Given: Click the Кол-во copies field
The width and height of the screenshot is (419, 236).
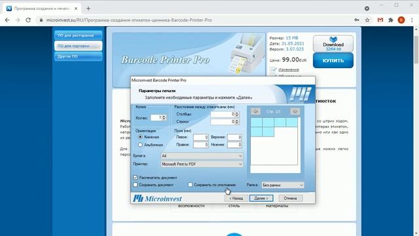Looking at the screenshot, I should tap(156, 117).
